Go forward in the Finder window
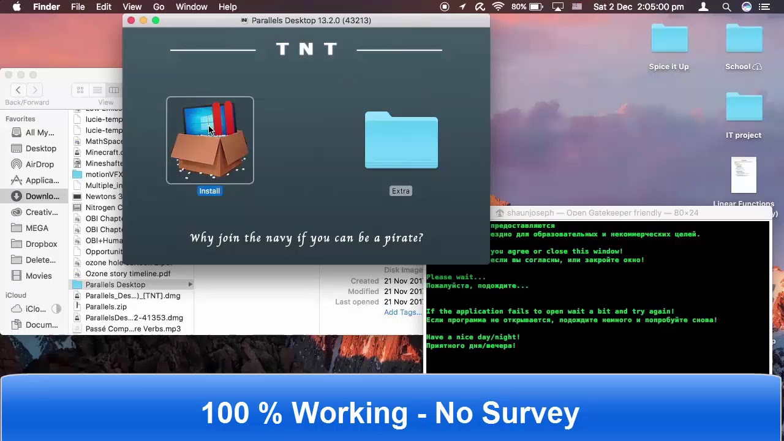The width and height of the screenshot is (784, 441). coord(35,90)
